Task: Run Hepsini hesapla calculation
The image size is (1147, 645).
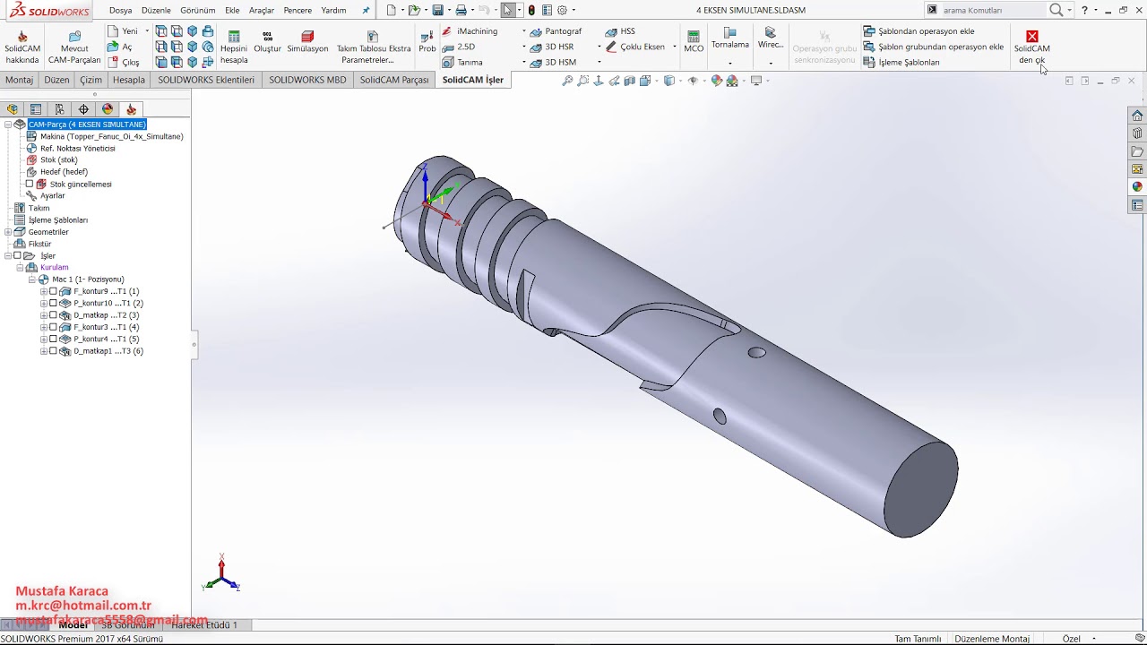Action: 234,47
